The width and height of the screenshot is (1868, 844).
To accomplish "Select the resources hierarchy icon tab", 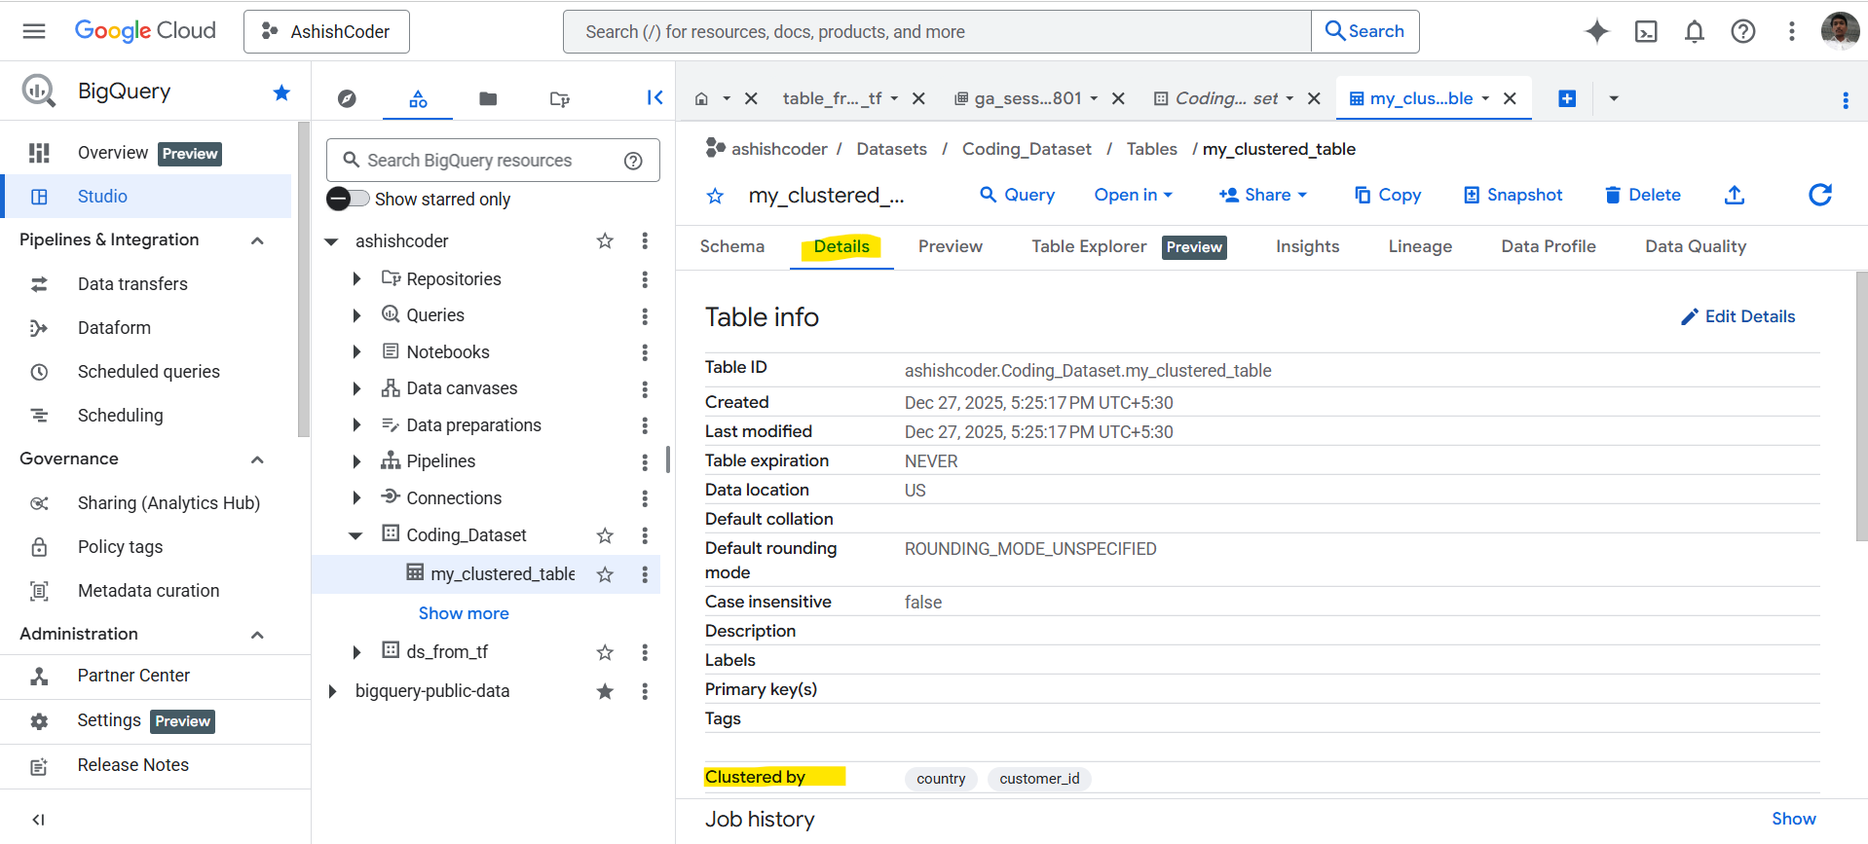I will [x=418, y=98].
